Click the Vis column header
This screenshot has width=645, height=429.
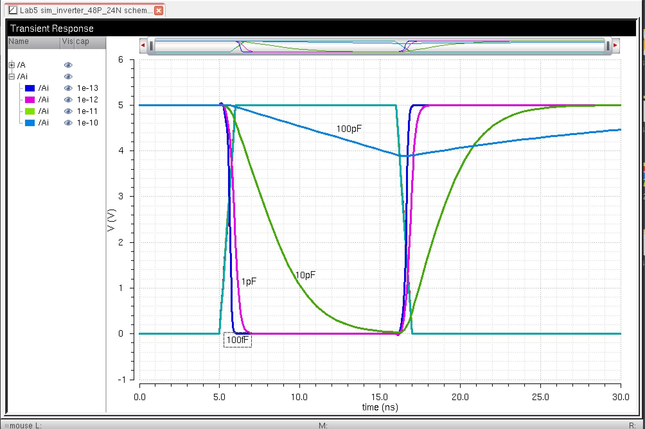coord(67,43)
